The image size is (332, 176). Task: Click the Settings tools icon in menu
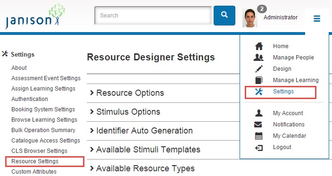click(x=259, y=92)
